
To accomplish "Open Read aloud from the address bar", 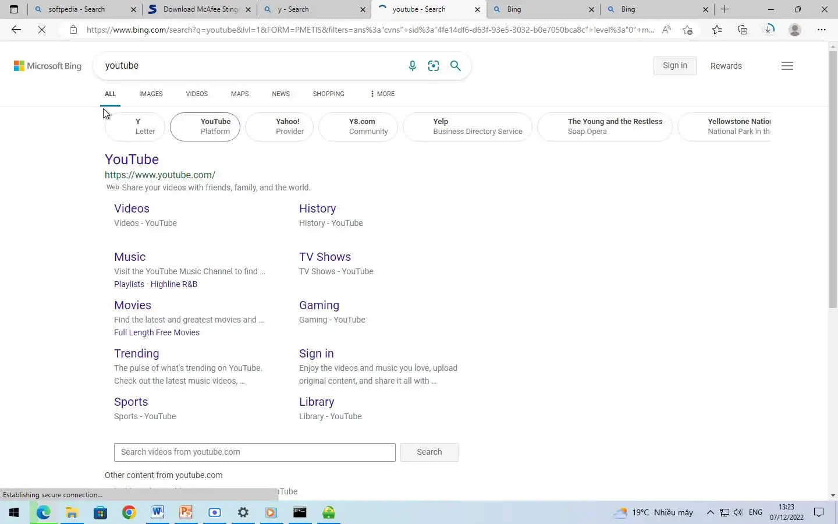I will 666,30.
